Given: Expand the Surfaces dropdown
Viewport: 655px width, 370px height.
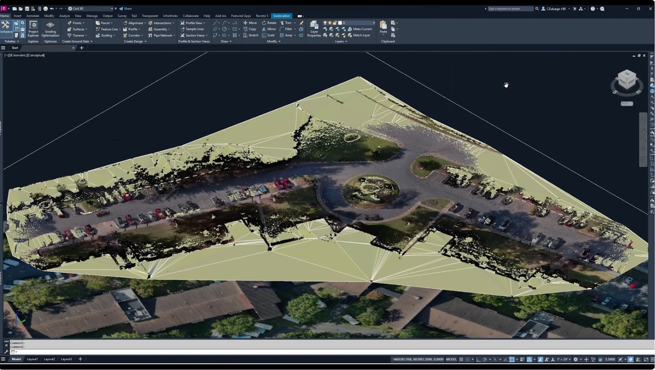Looking at the screenshot, I should (x=87, y=29).
